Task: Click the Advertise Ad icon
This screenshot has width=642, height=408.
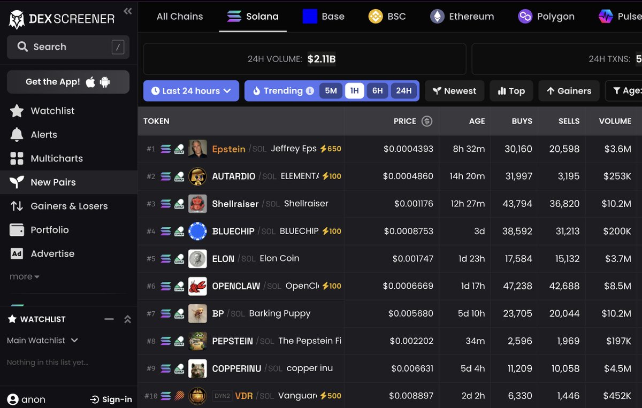Action: (x=17, y=253)
